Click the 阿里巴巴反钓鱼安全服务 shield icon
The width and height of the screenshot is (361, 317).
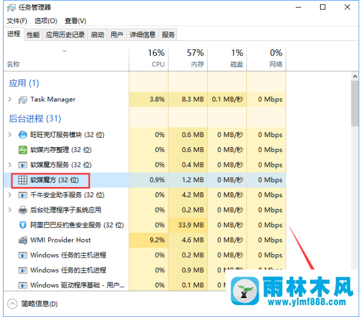23,225
